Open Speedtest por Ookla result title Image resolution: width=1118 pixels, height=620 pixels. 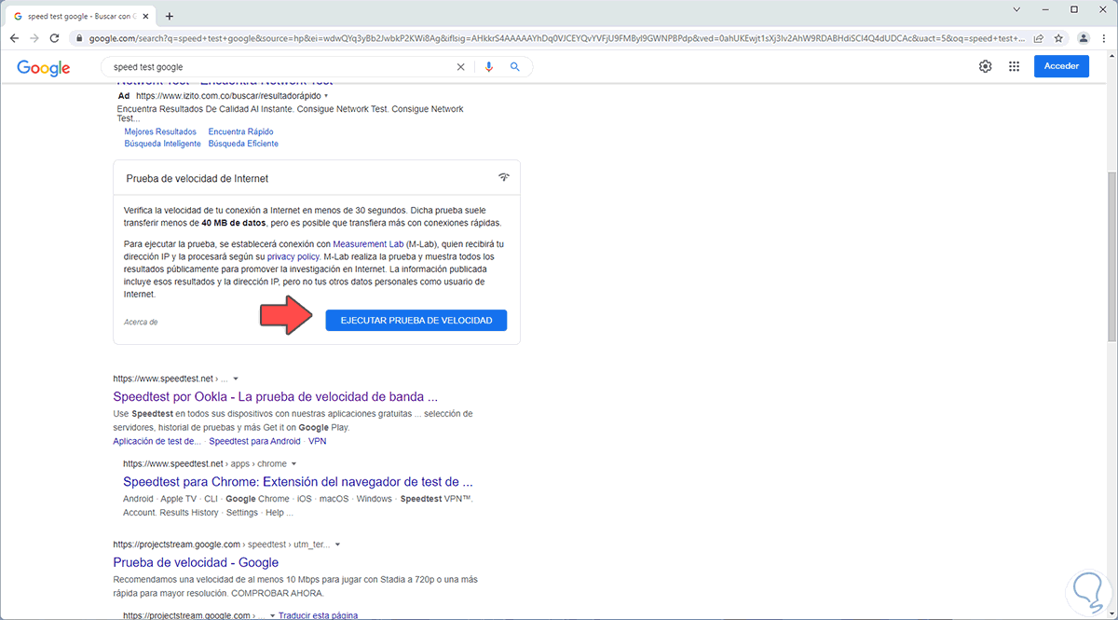275,396
